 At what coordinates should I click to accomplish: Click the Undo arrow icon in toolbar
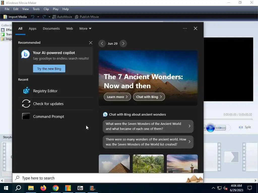tap(33, 17)
